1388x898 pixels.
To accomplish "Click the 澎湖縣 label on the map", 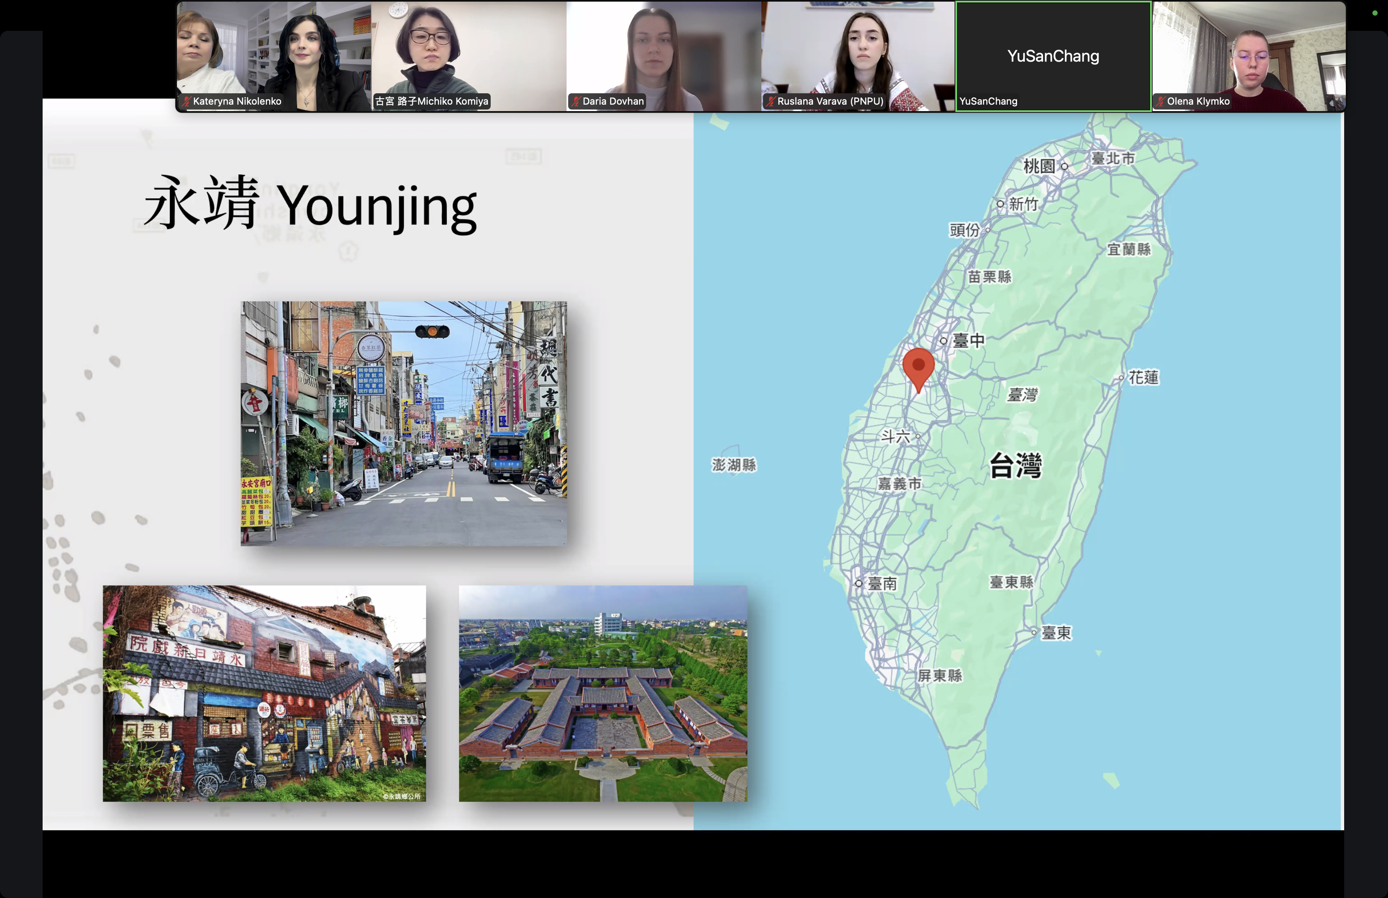I will click(734, 465).
